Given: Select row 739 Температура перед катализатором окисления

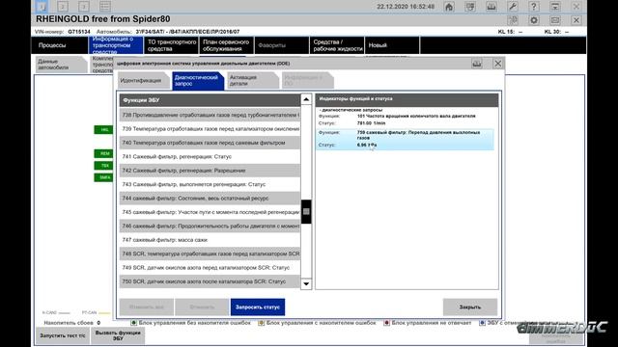Looking at the screenshot, I should coord(210,128).
